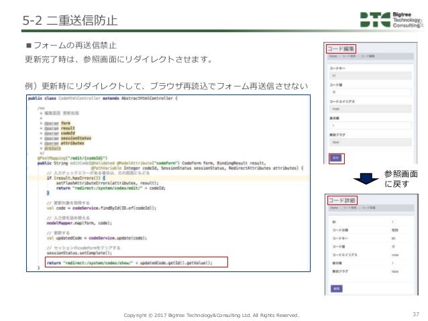Click the コード値 input field in edit form
This screenshot has width=428, height=321.
[x=370, y=92]
